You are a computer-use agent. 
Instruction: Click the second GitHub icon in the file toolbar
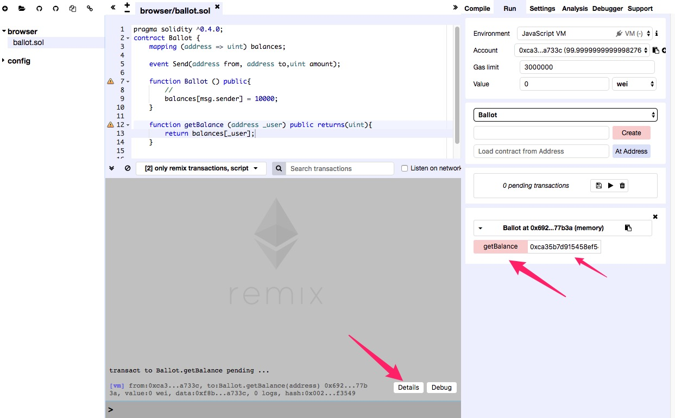56,9
